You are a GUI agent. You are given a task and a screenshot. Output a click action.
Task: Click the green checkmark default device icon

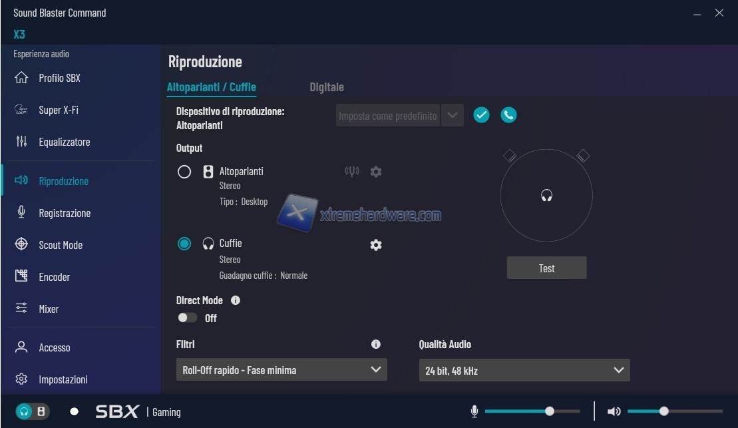point(481,115)
